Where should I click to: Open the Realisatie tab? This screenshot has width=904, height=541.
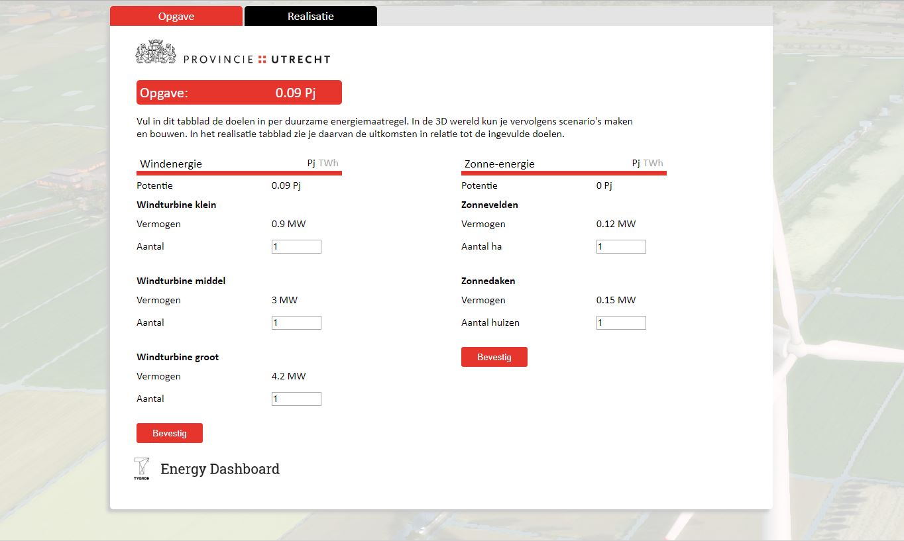(310, 16)
